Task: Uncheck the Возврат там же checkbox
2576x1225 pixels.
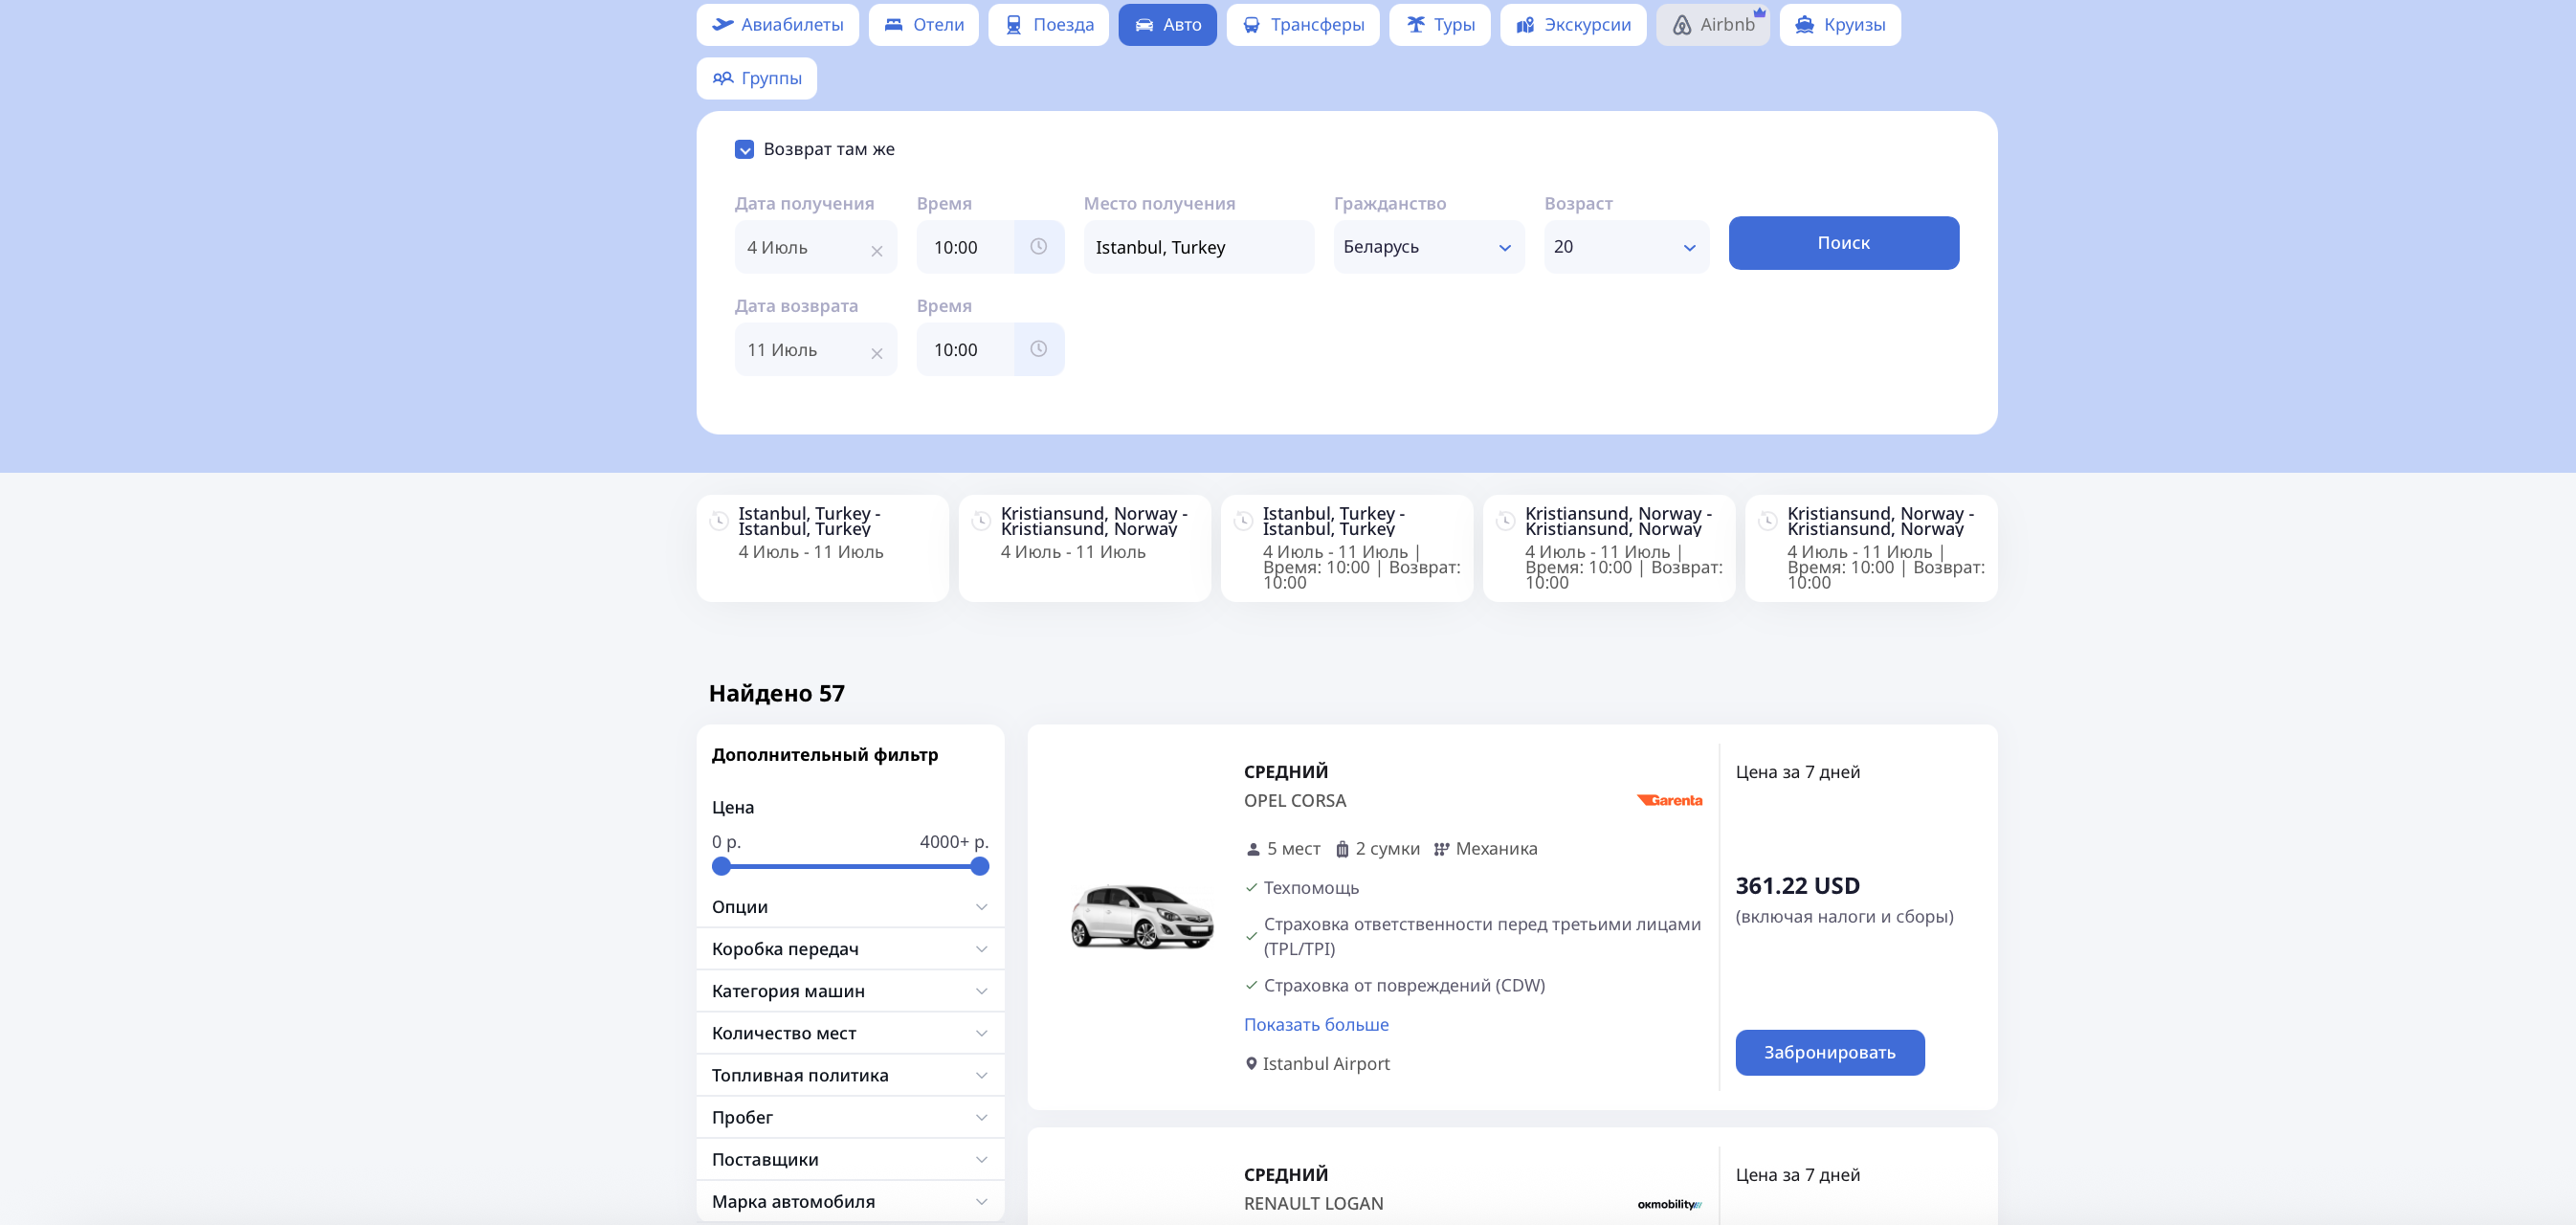Action: 744,150
